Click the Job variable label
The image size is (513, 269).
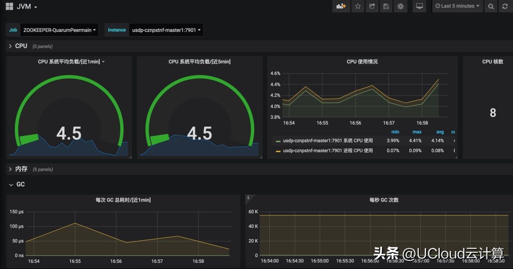pos(13,30)
